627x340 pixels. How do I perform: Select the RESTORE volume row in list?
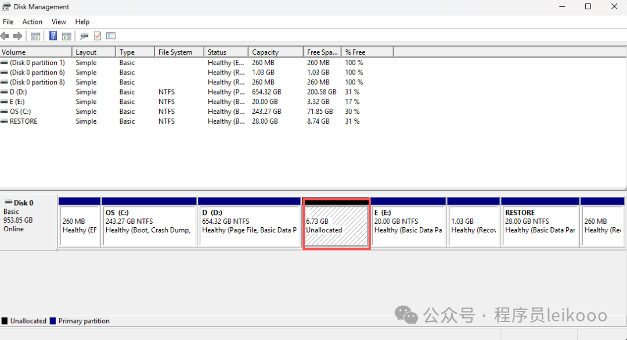pyautogui.click(x=23, y=121)
